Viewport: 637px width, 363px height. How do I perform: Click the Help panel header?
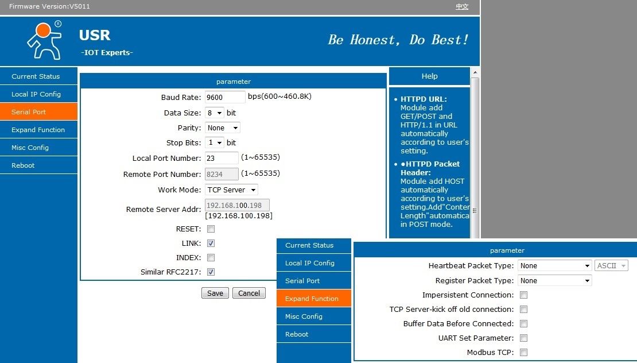click(429, 76)
